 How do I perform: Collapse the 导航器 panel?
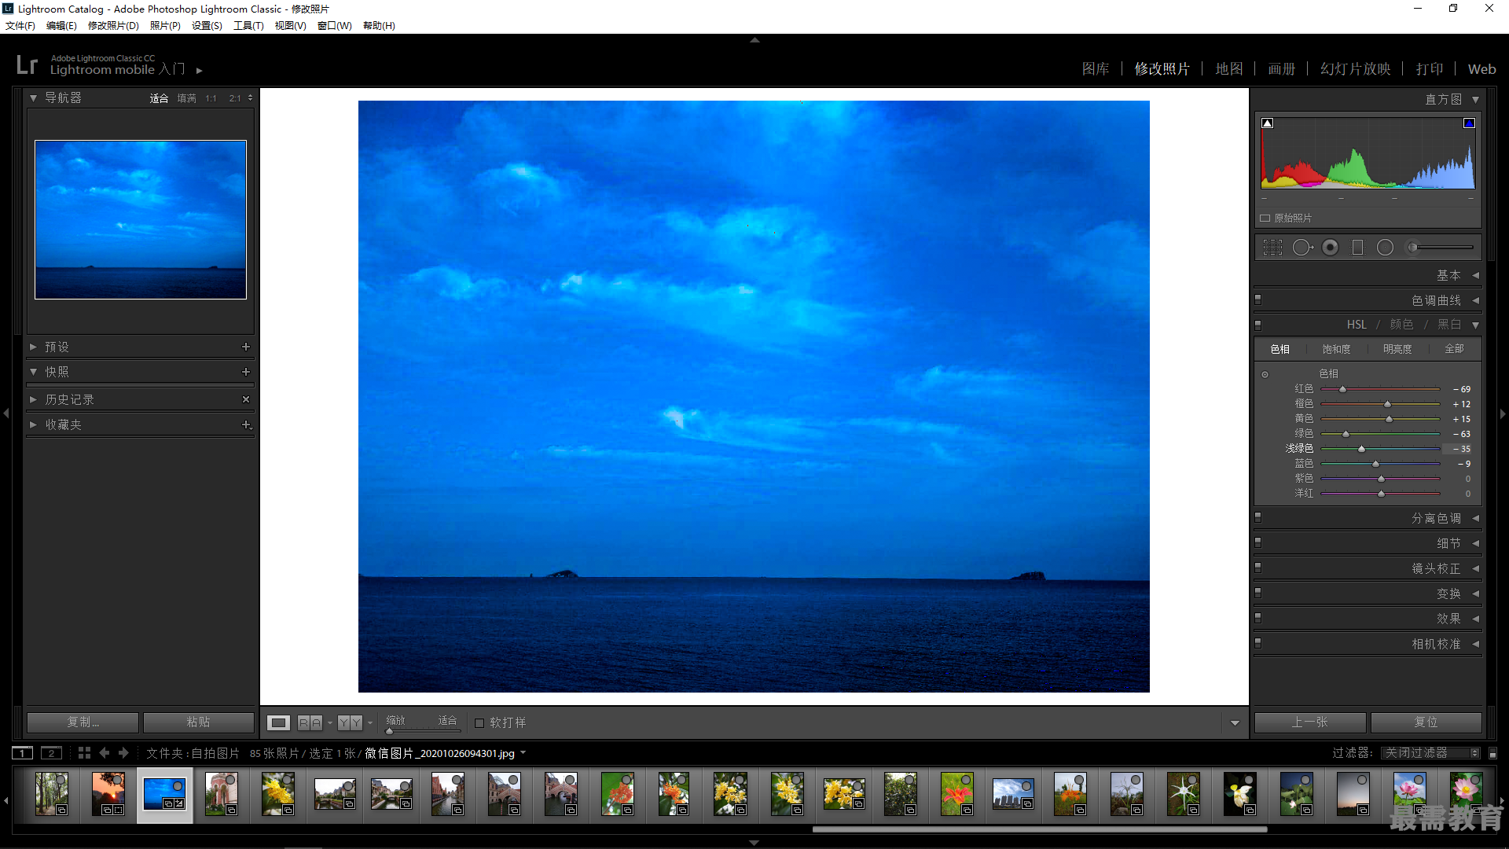tap(33, 98)
